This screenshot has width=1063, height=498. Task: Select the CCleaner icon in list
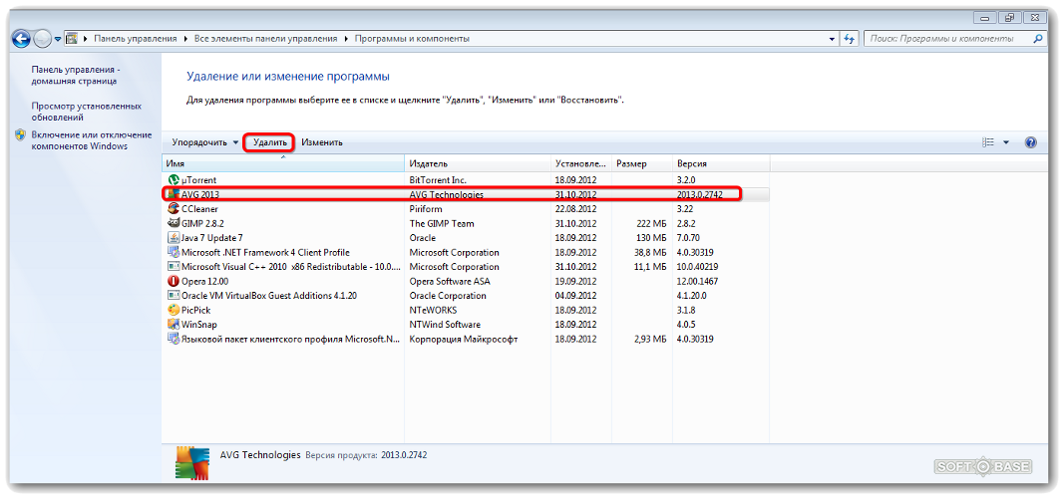pos(174,209)
